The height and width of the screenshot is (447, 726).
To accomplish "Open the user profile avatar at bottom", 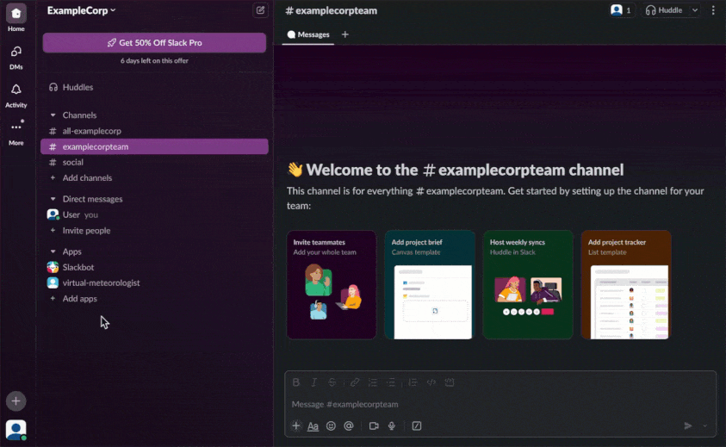I will tap(16, 431).
